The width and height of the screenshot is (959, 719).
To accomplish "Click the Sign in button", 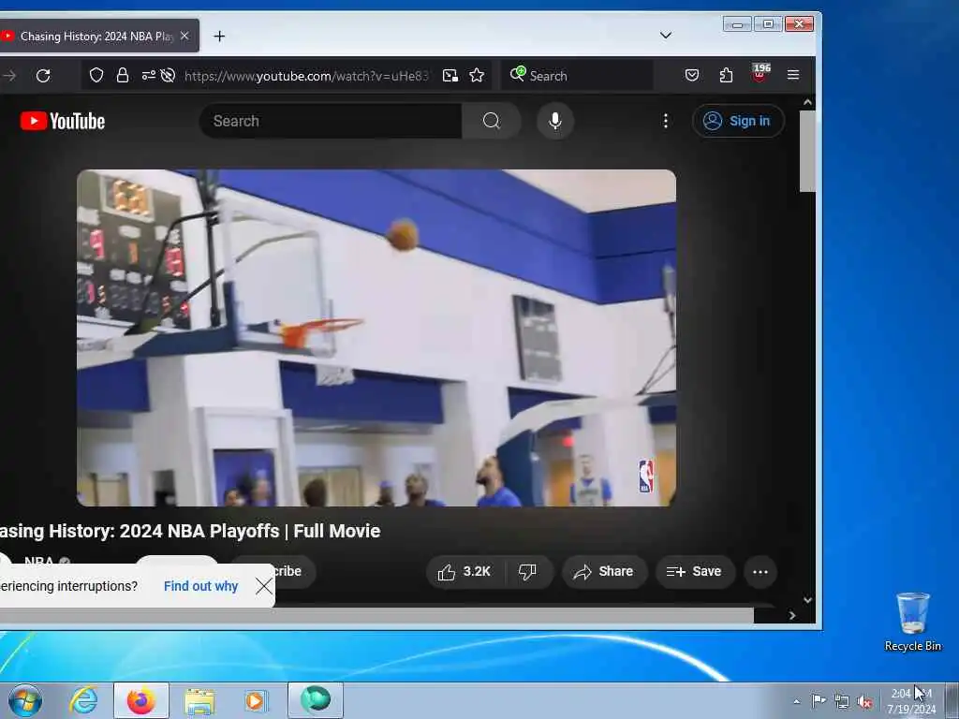I will pos(738,121).
